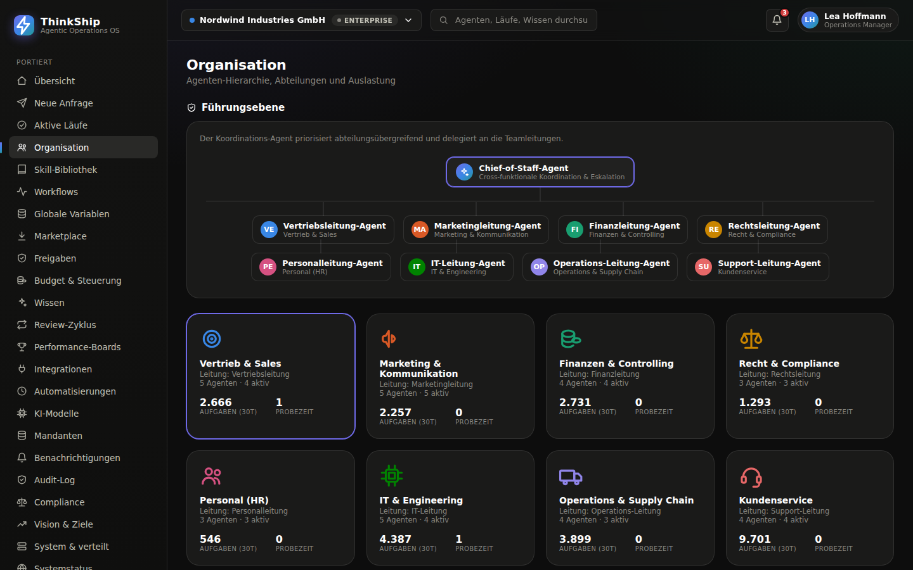Open Übersicht in the sidebar

pyautogui.click(x=84, y=81)
